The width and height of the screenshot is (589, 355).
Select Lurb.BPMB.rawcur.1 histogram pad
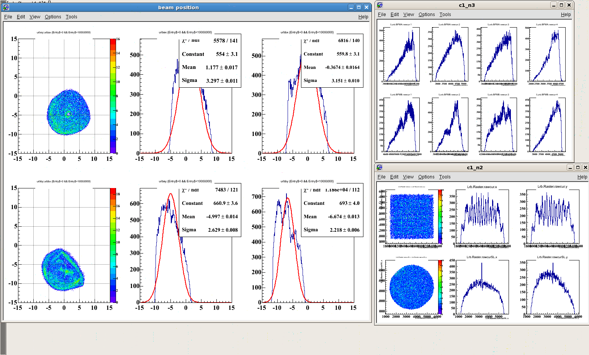coord(401,124)
